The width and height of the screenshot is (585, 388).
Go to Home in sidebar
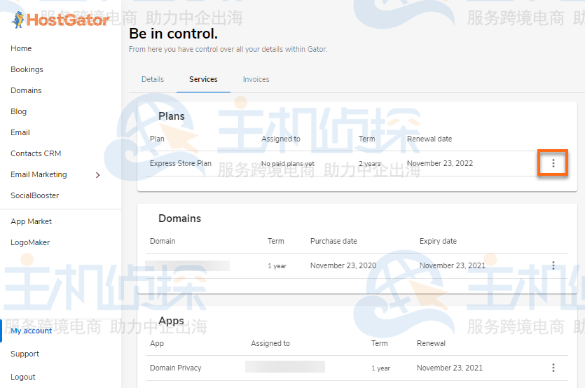pyautogui.click(x=21, y=48)
